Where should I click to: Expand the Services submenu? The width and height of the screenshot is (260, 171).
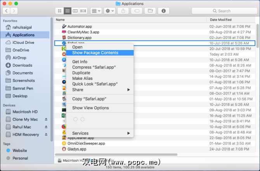100,133
